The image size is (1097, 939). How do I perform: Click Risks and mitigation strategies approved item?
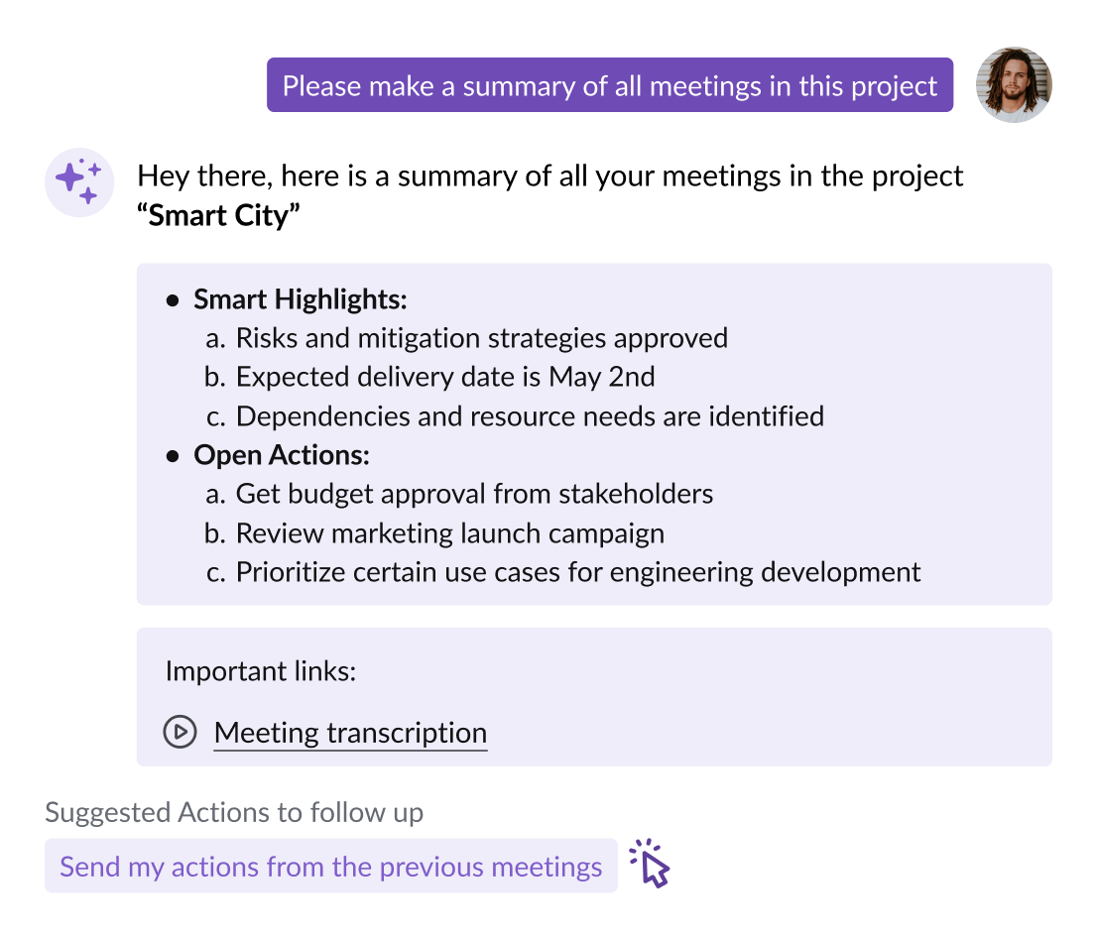[481, 338]
